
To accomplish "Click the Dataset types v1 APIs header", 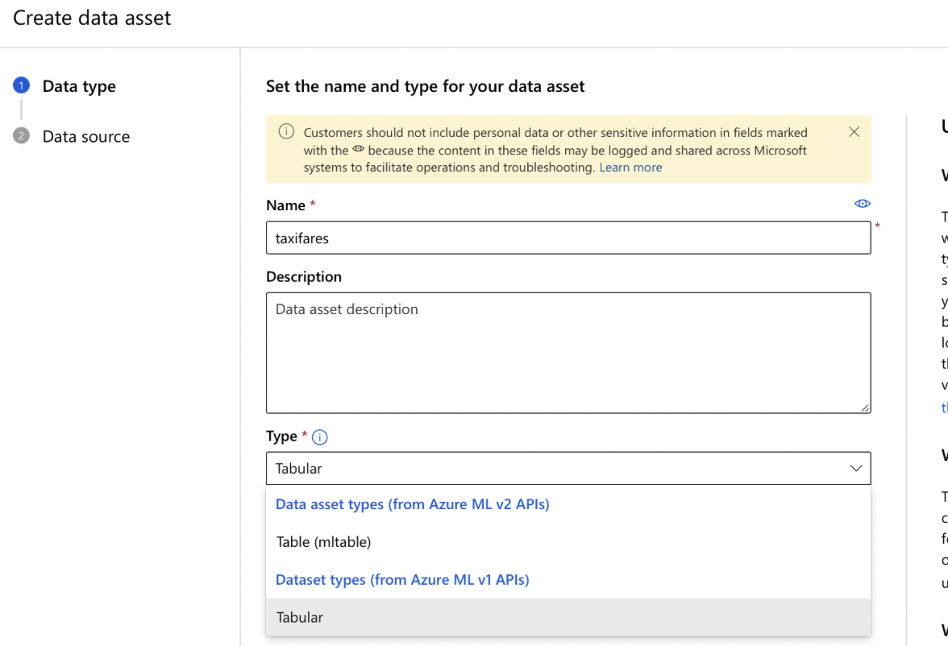I will (402, 580).
